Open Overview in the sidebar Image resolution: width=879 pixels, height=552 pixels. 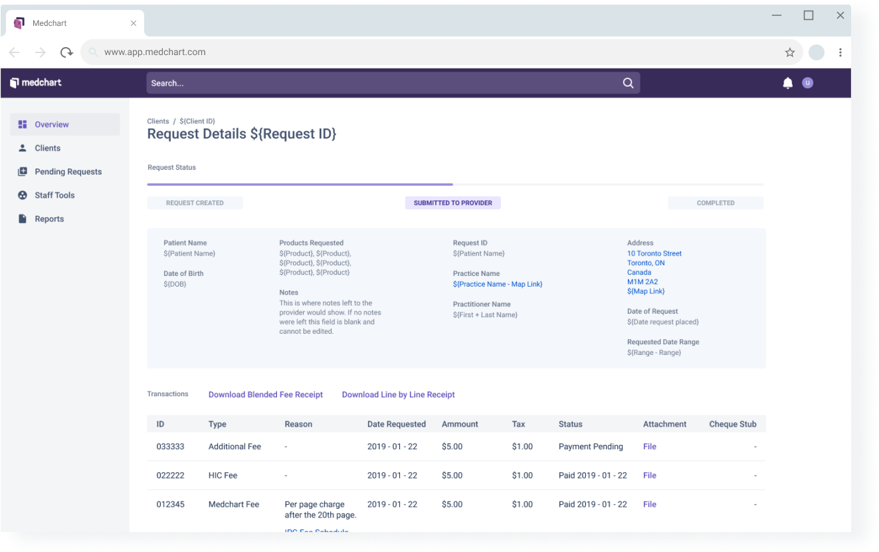tap(52, 125)
